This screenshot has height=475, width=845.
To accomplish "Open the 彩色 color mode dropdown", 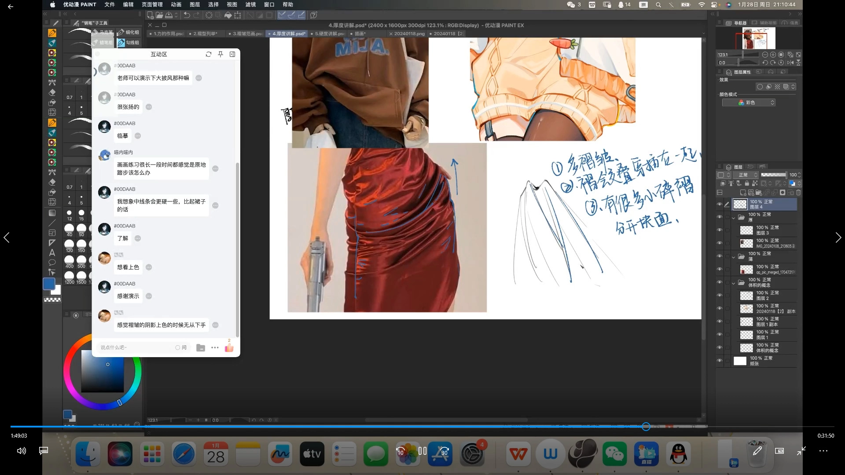I will (748, 102).
